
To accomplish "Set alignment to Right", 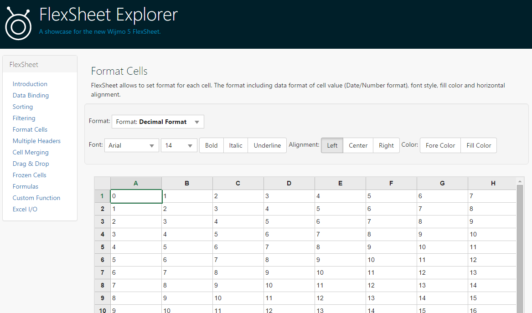I will pyautogui.click(x=387, y=145).
